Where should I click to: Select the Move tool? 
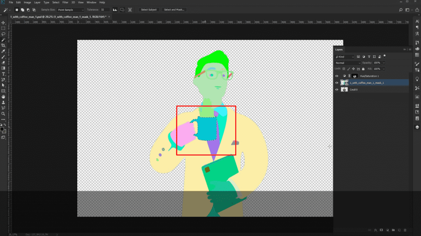[3, 23]
